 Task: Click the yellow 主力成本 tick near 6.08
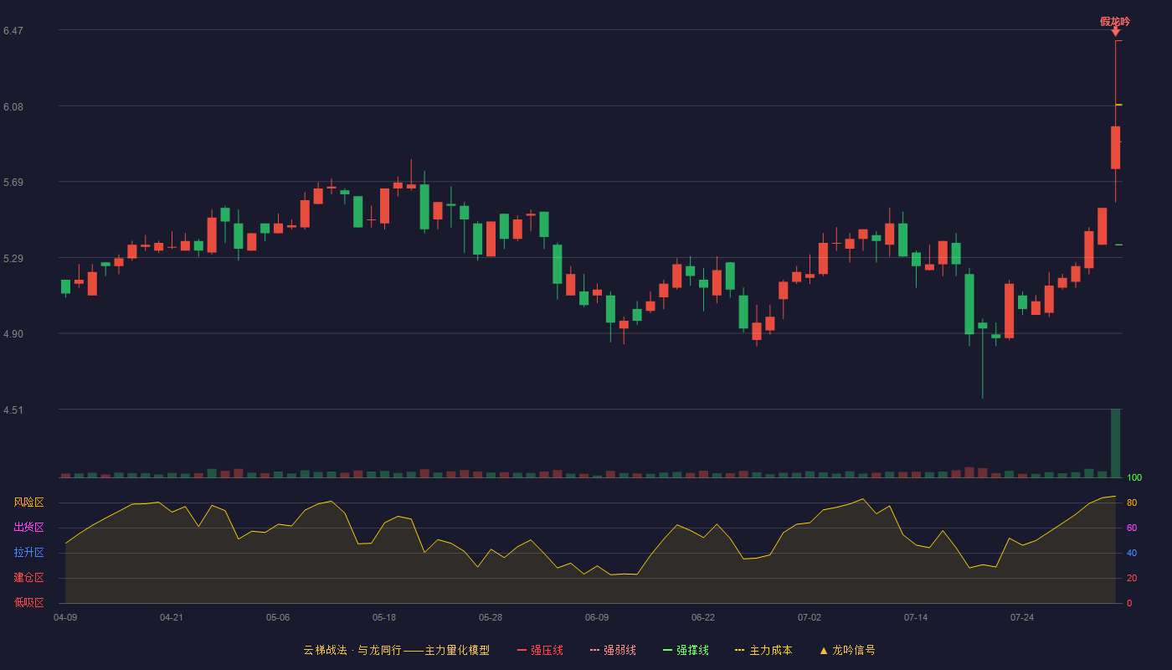[1118, 105]
